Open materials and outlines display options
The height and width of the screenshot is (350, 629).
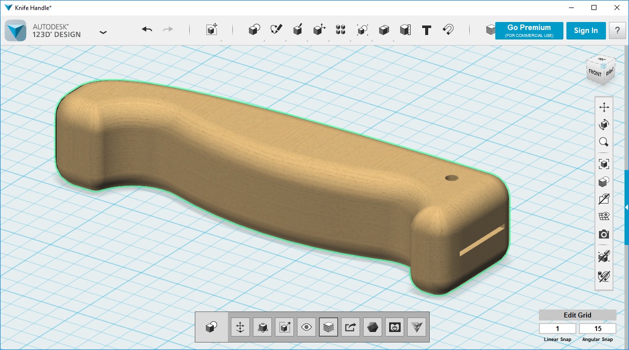click(x=604, y=181)
